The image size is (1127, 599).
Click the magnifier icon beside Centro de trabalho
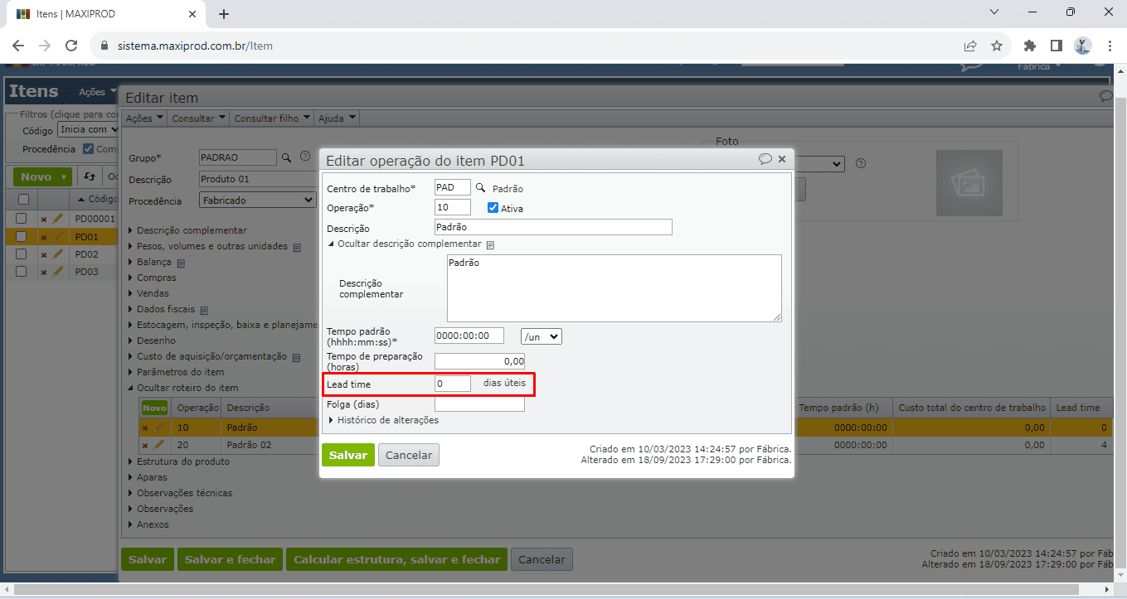(480, 188)
